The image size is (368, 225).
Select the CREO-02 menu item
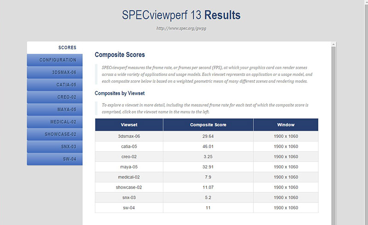tap(55, 97)
